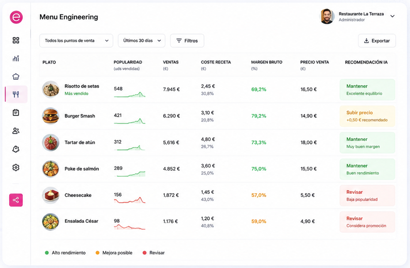The image size is (410, 268).
Task: Click the download icon in Exportar
Action: pyautogui.click(x=367, y=41)
